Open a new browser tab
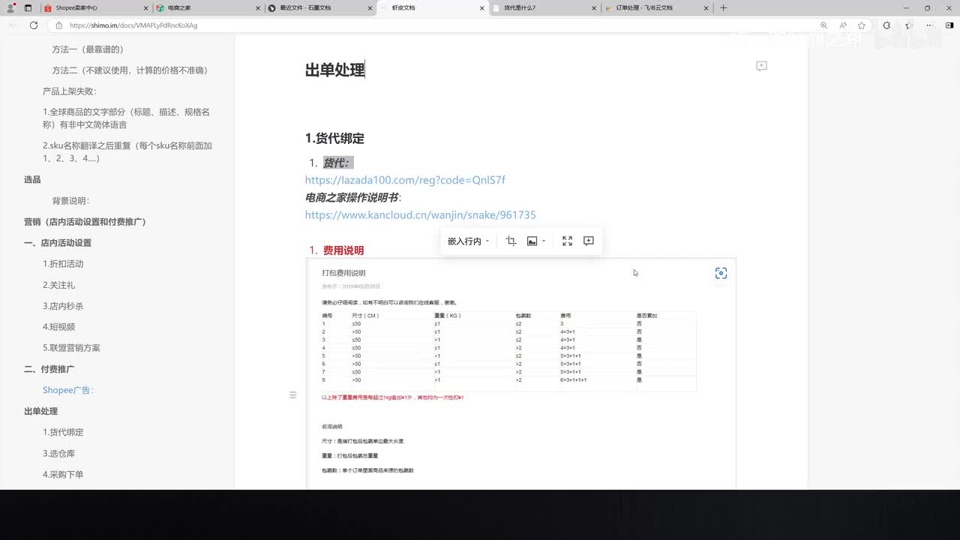This screenshot has width=960, height=540. pyautogui.click(x=723, y=7)
